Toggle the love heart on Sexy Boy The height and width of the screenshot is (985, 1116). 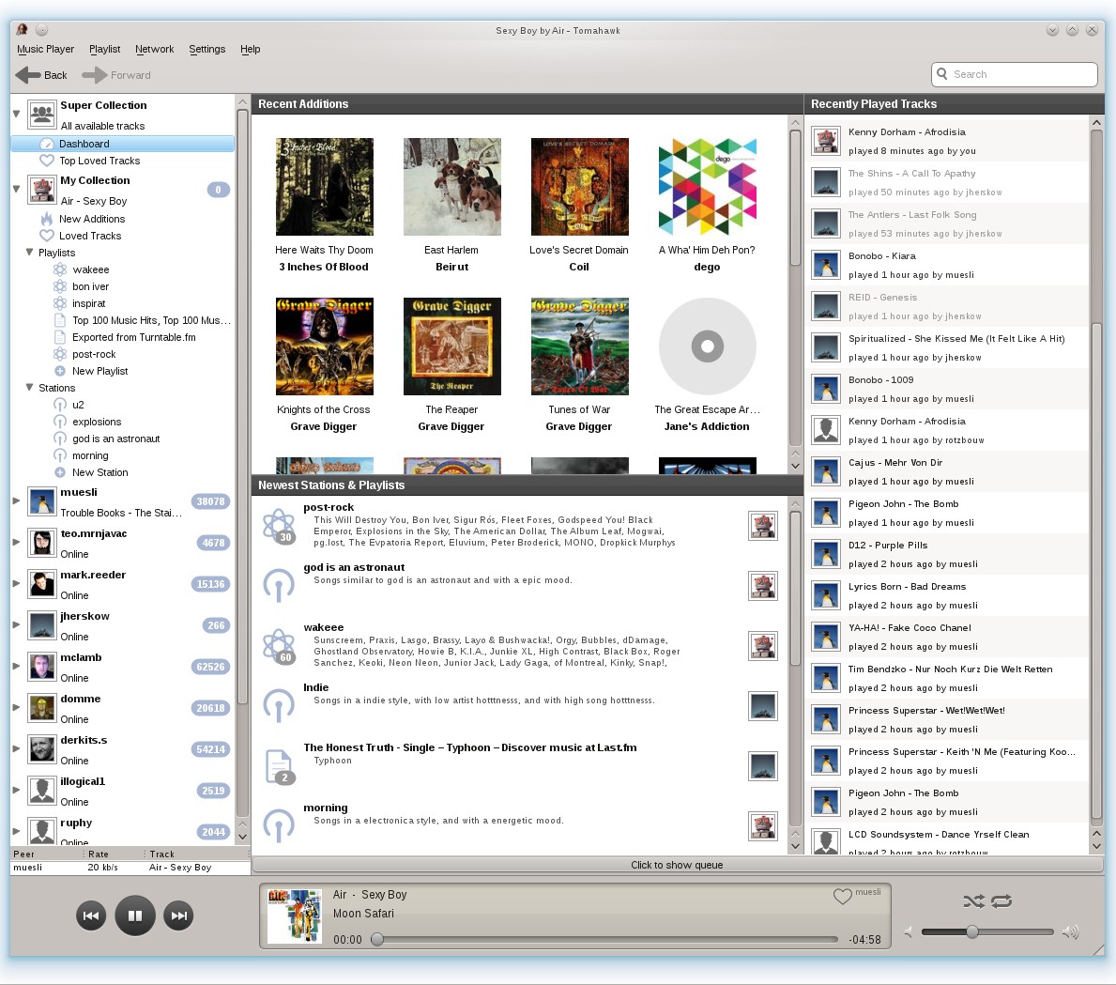pos(842,897)
